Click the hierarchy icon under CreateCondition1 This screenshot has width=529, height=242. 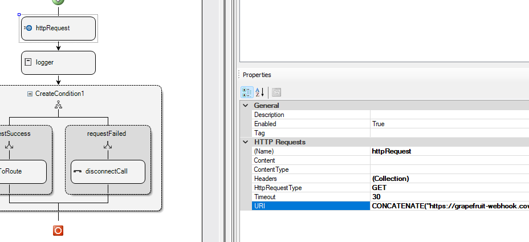click(x=58, y=105)
